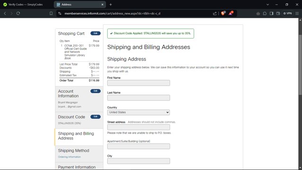Click the Bryant Macgregor account name
Viewport: 302px width, 170px height.
pyautogui.click(x=68, y=103)
